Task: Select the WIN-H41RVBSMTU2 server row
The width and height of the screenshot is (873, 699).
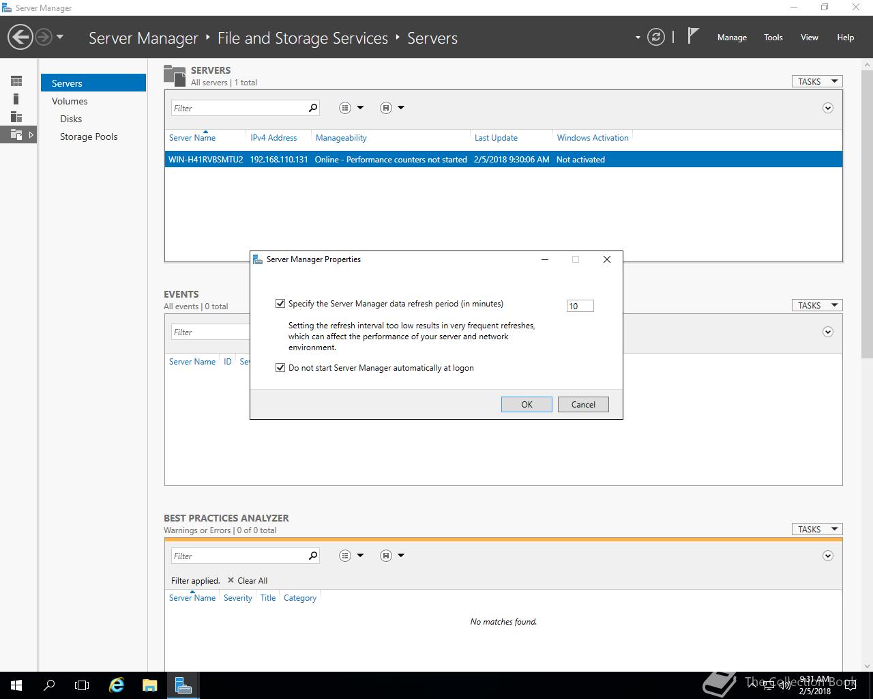Action: click(x=503, y=159)
